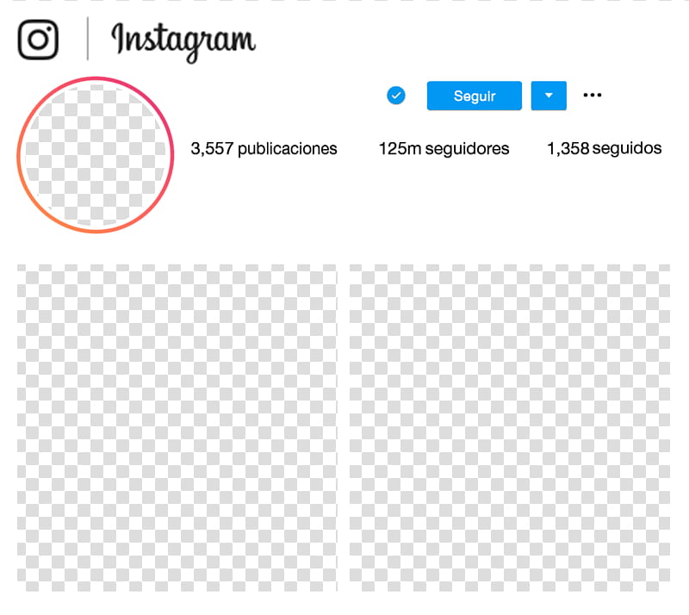Viewport: 689px width, 615px height.
Task: Click the Instagram camera glyph logo
Action: pyautogui.click(x=38, y=39)
